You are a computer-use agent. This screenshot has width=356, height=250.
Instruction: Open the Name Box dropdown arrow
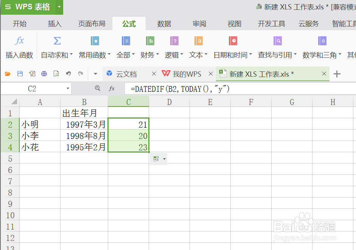click(x=68, y=88)
